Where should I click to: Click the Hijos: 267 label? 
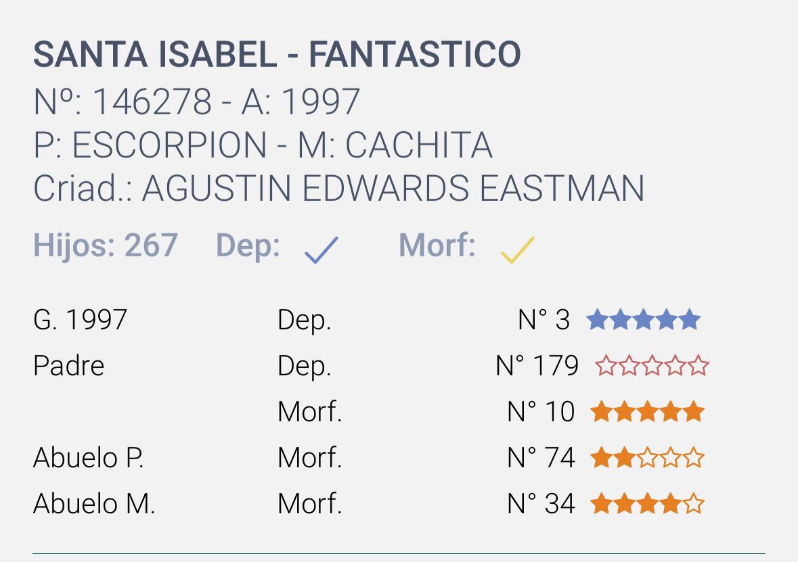pos(106,245)
